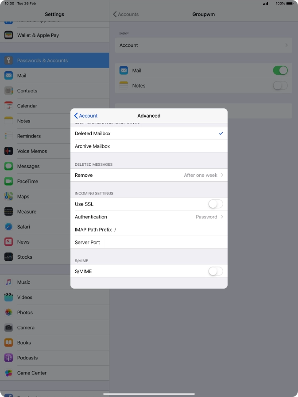Select Reminders in the settings list

[29, 136]
